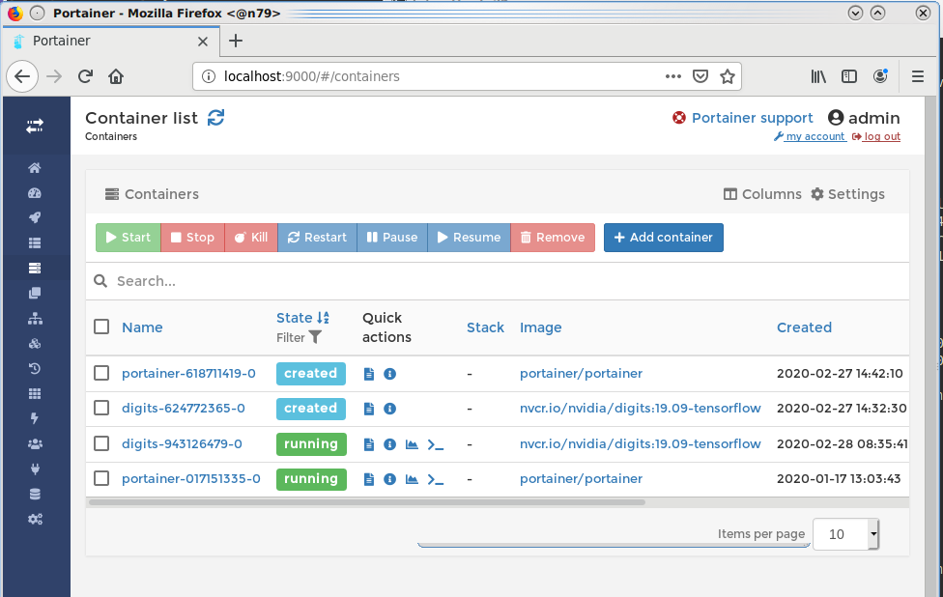Open Networks sitemap icon in sidebar

35,318
